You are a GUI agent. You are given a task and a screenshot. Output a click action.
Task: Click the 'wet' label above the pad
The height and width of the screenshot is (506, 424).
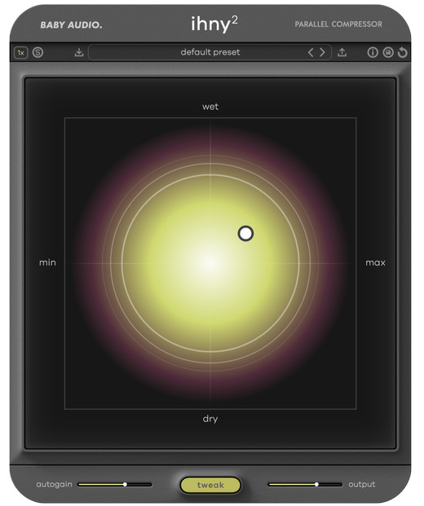pos(210,107)
